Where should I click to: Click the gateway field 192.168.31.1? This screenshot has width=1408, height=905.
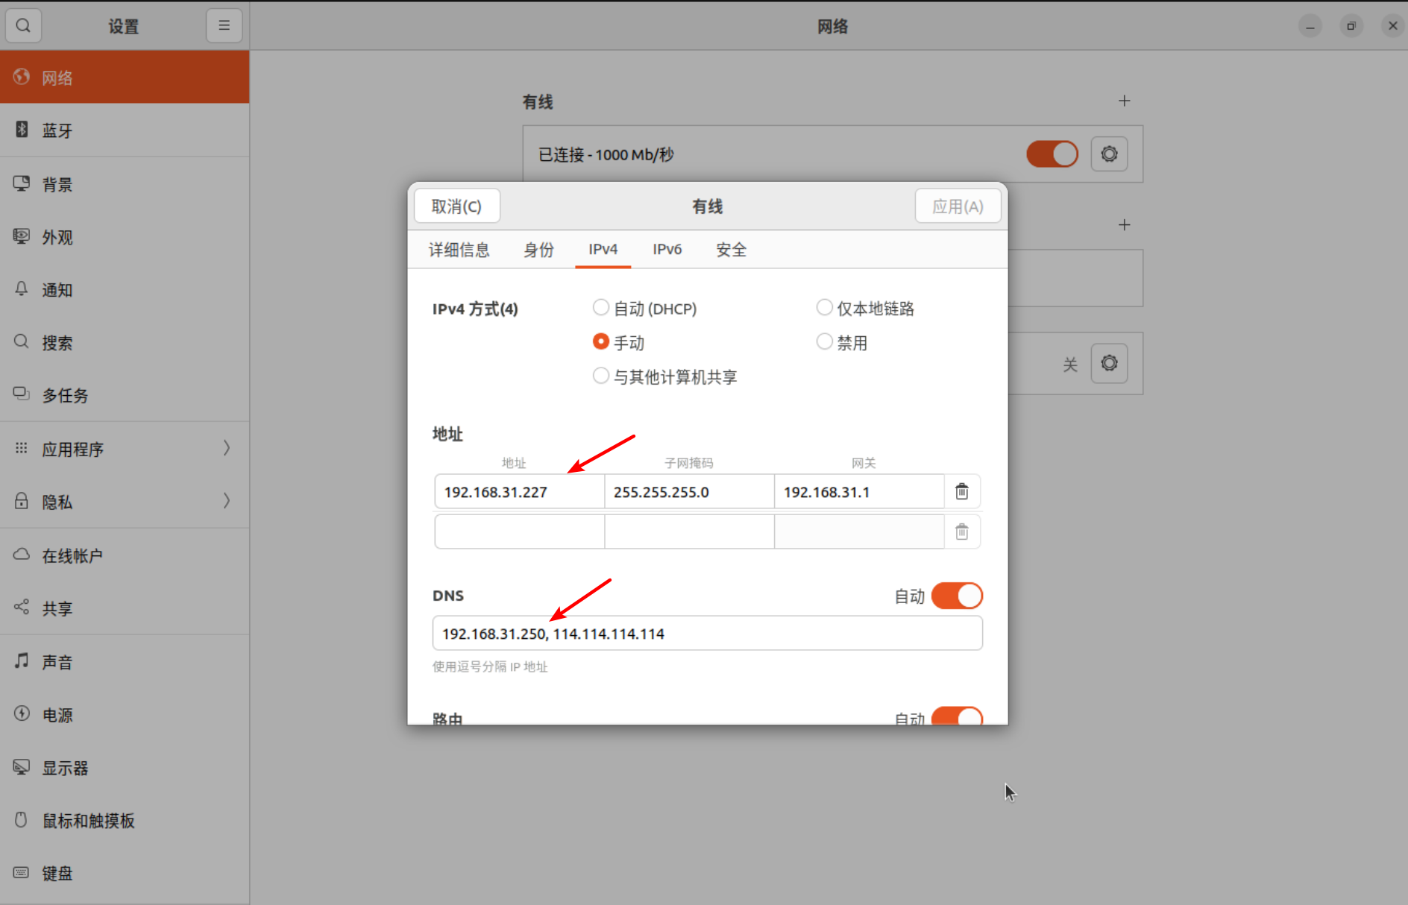859,491
